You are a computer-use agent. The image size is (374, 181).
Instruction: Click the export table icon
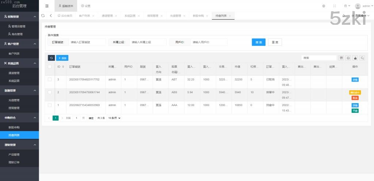pyautogui.click(x=355, y=58)
